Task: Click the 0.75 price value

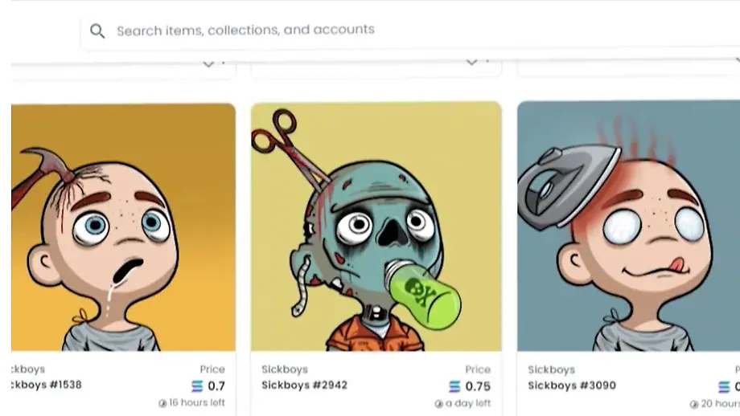Action: coord(478,386)
